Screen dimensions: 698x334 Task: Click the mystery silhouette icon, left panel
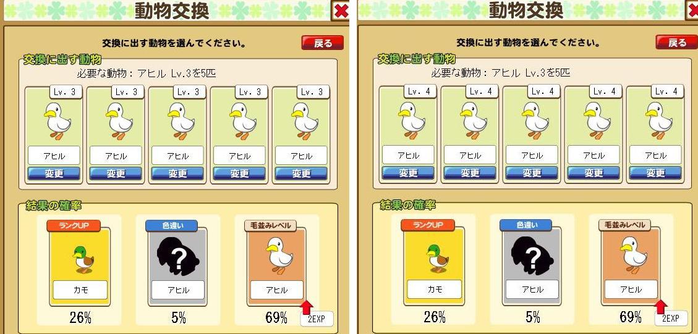[x=177, y=259]
